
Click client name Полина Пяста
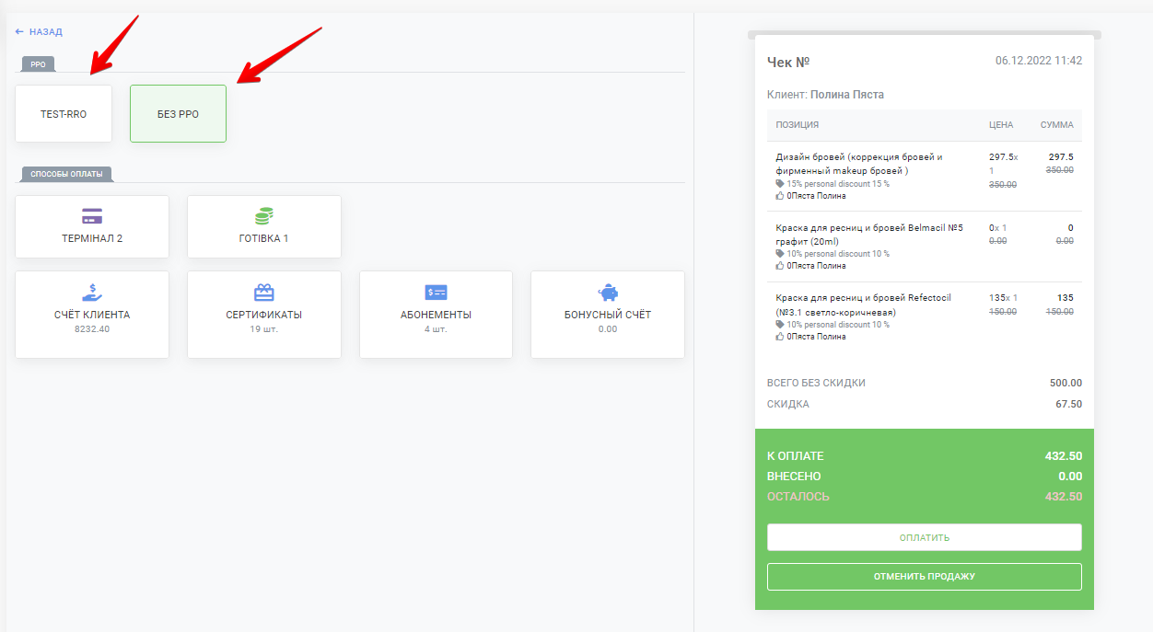click(x=847, y=95)
